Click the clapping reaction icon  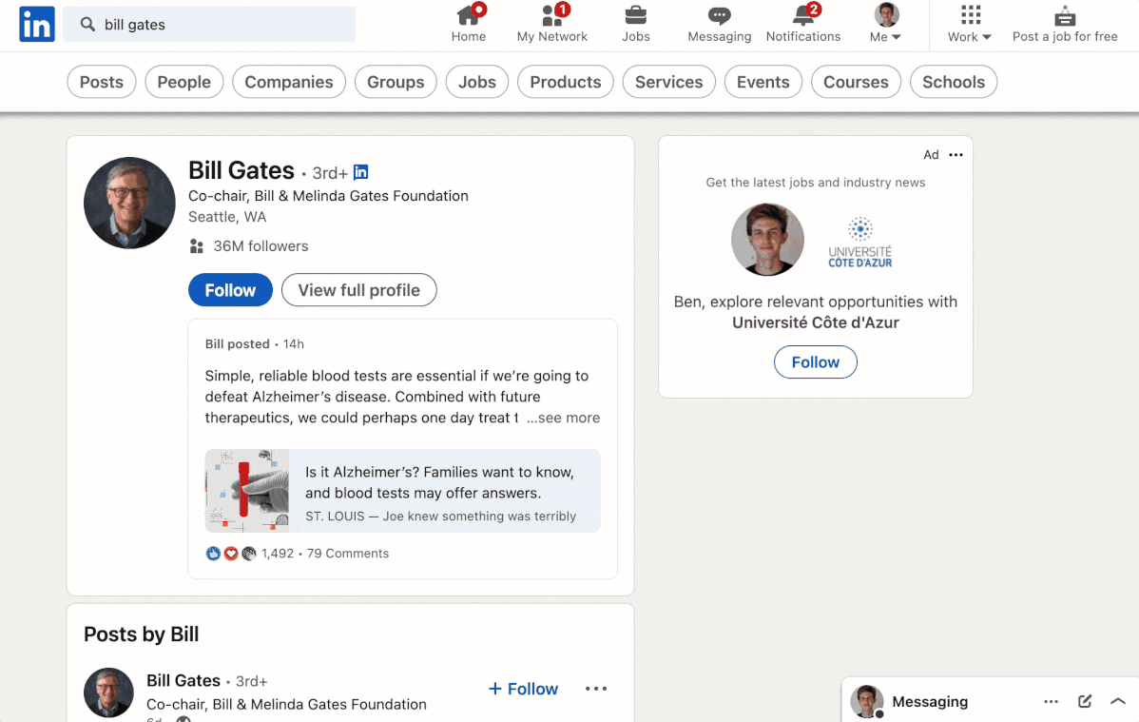point(248,554)
